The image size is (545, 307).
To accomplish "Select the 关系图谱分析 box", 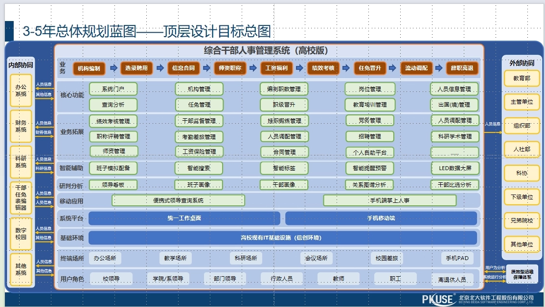I will [369, 185].
